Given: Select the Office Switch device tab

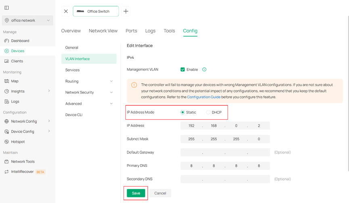Looking at the screenshot, I should coord(96,11).
